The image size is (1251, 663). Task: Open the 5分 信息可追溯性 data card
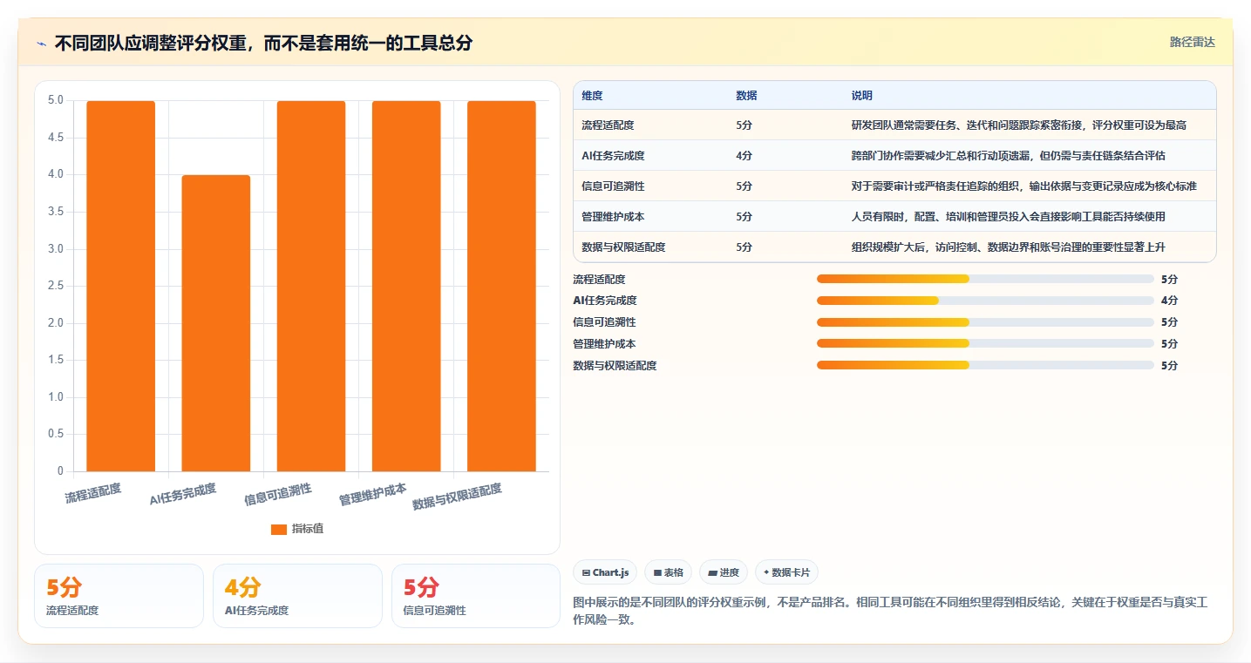[x=476, y=596]
